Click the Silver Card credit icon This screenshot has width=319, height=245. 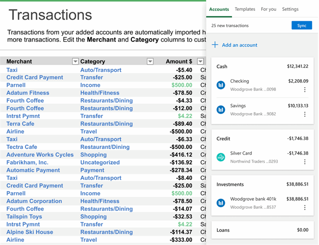pyautogui.click(x=221, y=157)
